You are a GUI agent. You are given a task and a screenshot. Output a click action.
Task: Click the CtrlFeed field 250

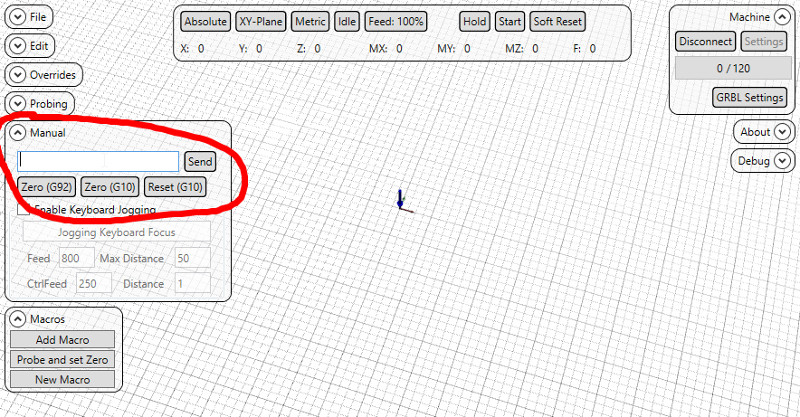click(x=94, y=283)
